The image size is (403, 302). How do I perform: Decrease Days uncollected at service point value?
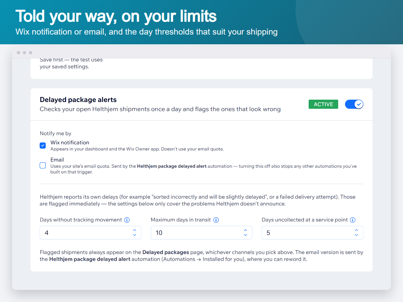[356, 235]
